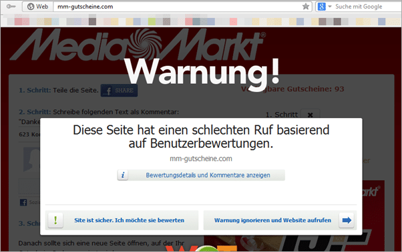Click the blue arrow icon
This screenshot has width=402, height=252.
(347, 220)
